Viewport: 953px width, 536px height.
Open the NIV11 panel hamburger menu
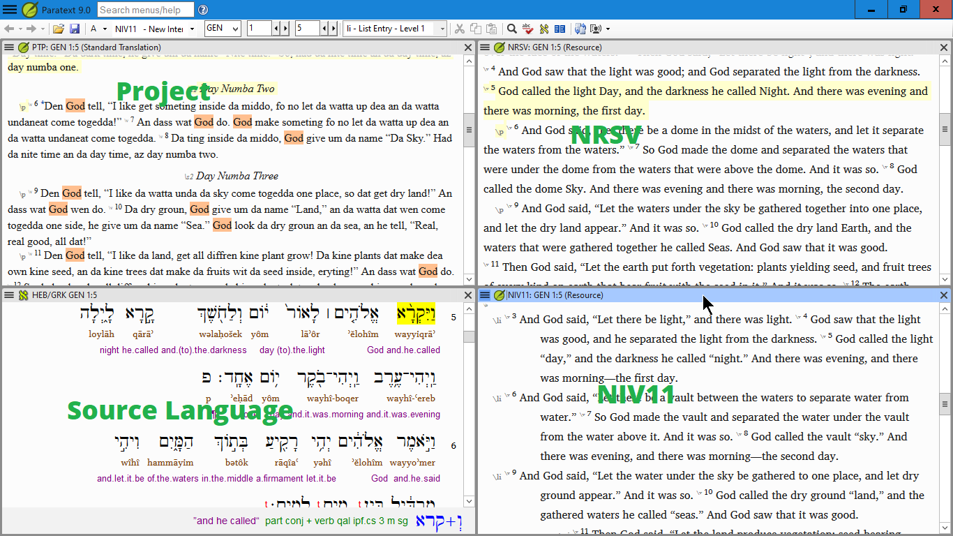click(x=486, y=295)
